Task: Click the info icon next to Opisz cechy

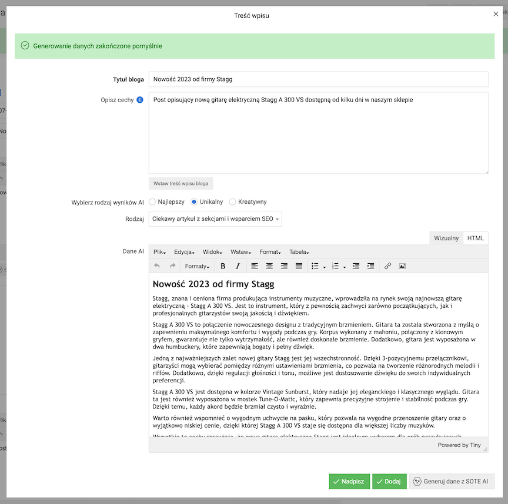Action: pyautogui.click(x=140, y=100)
